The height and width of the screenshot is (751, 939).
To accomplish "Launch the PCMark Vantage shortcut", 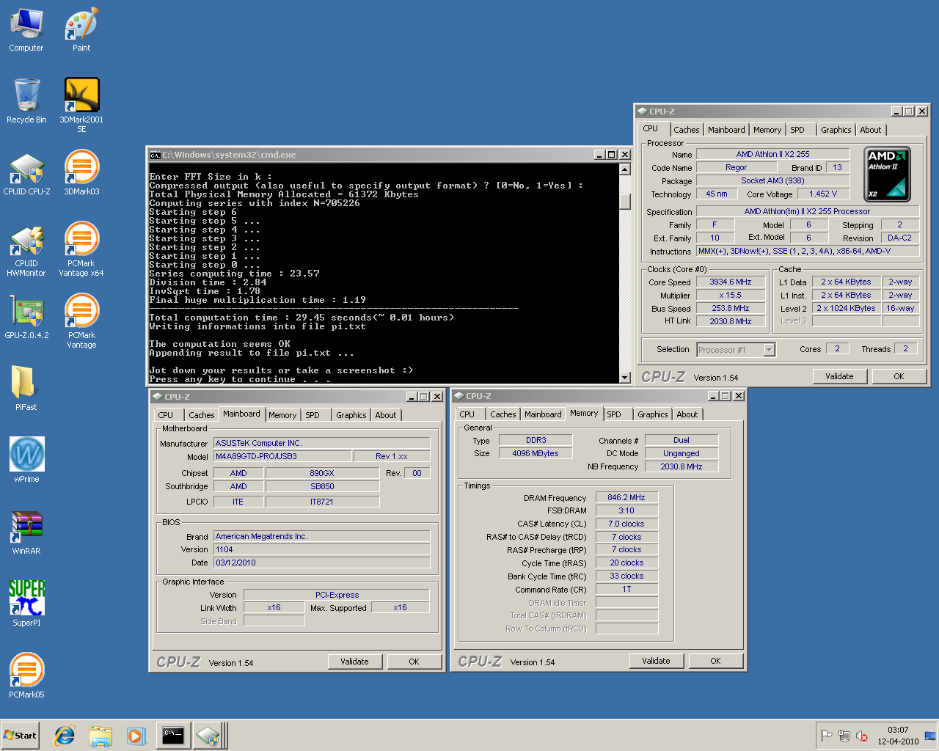I will (x=81, y=322).
